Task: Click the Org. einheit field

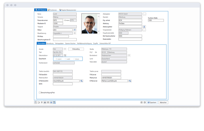Action: tap(130, 20)
